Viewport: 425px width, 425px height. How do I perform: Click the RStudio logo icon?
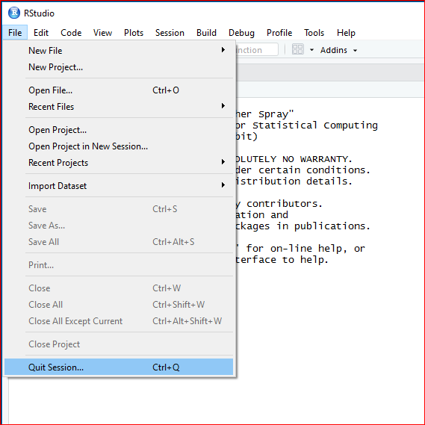(14, 13)
